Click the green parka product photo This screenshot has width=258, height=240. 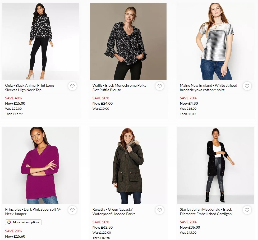pyautogui.click(x=128, y=165)
